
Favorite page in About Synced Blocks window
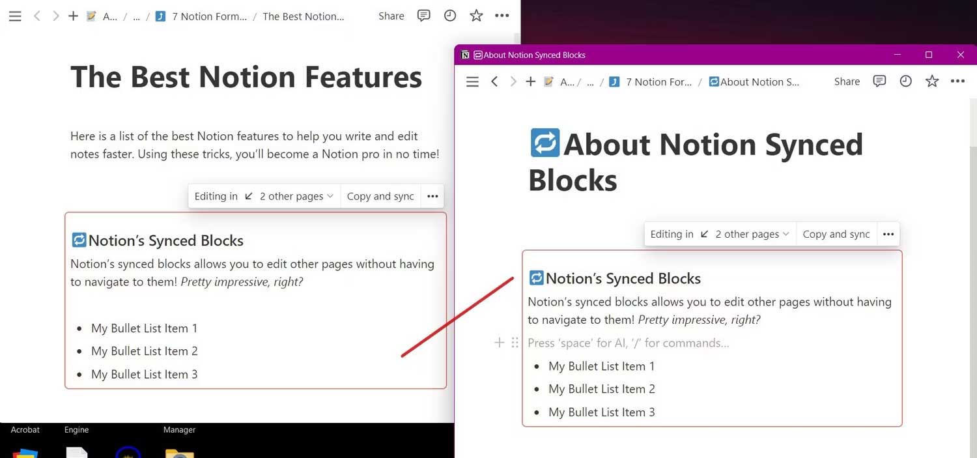click(x=932, y=81)
